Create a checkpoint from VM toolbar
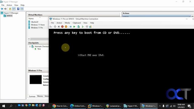 click(79, 27)
